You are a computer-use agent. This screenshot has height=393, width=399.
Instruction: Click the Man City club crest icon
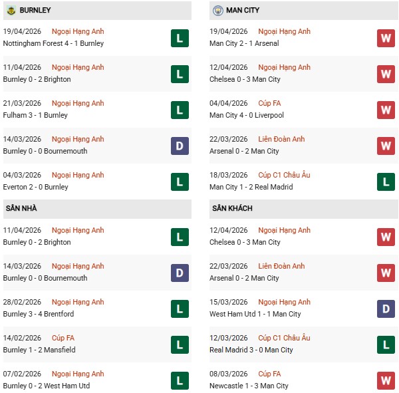coord(217,11)
